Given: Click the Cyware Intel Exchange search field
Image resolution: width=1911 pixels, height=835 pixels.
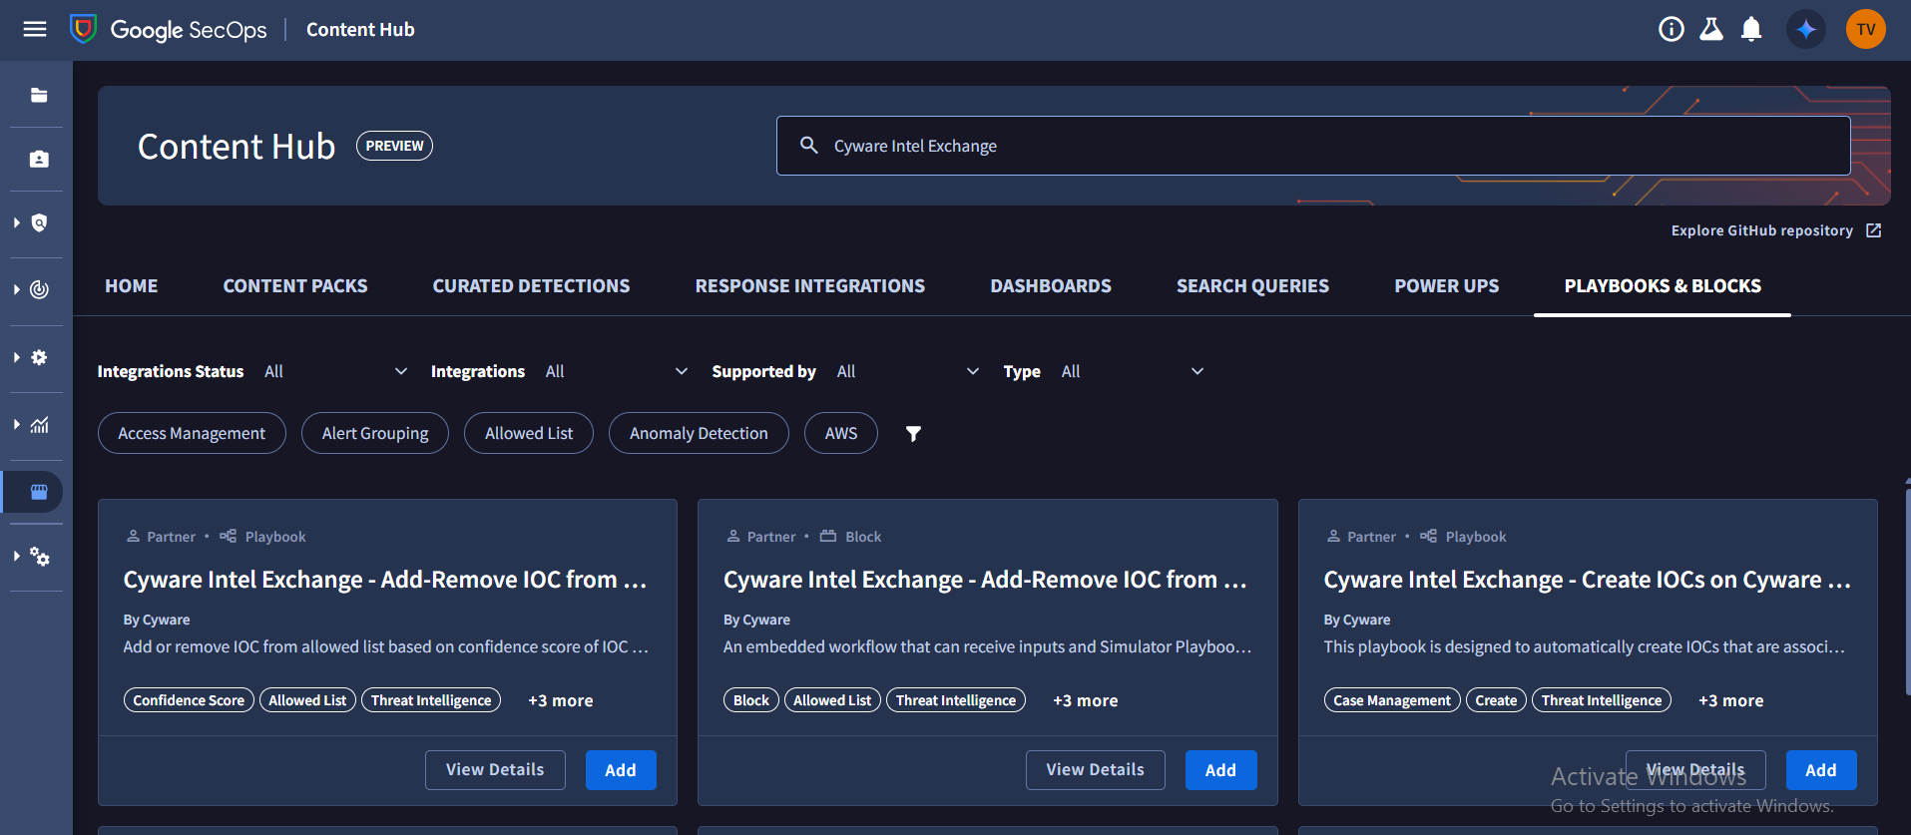Looking at the screenshot, I should point(1312,146).
